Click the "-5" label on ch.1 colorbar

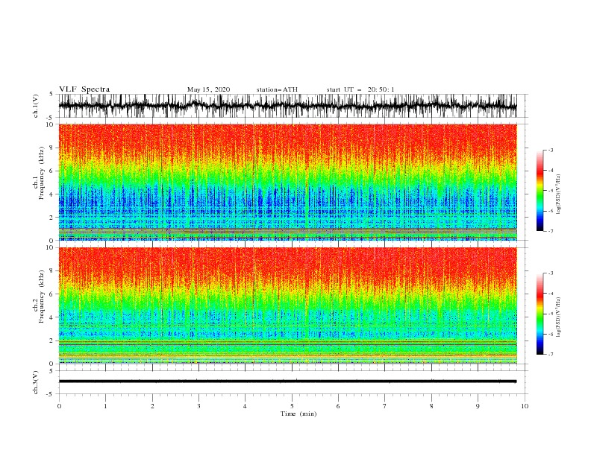point(551,191)
